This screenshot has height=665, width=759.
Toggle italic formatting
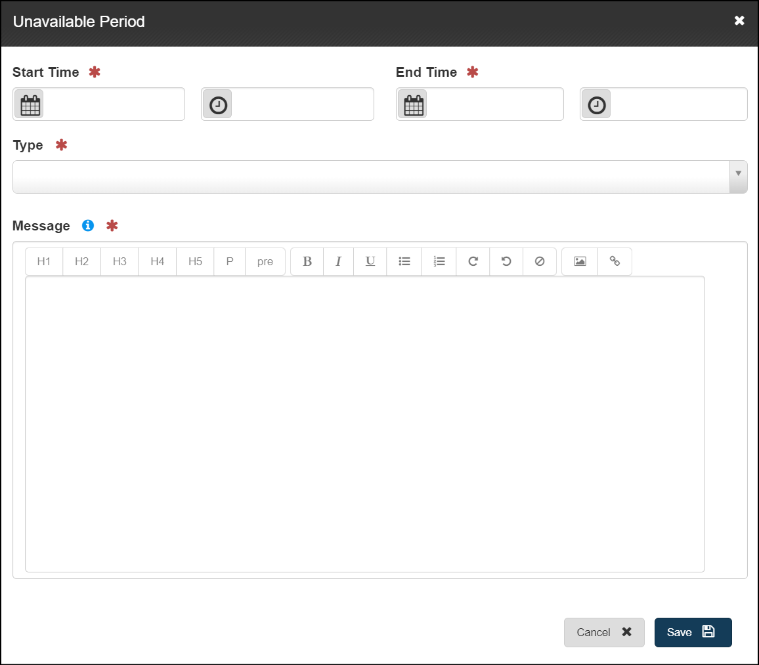click(x=338, y=261)
